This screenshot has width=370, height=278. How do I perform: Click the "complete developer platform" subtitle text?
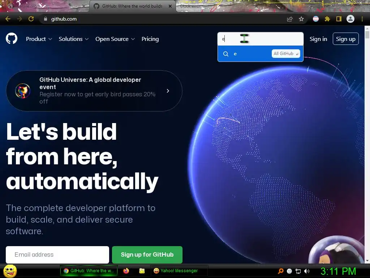click(x=81, y=220)
